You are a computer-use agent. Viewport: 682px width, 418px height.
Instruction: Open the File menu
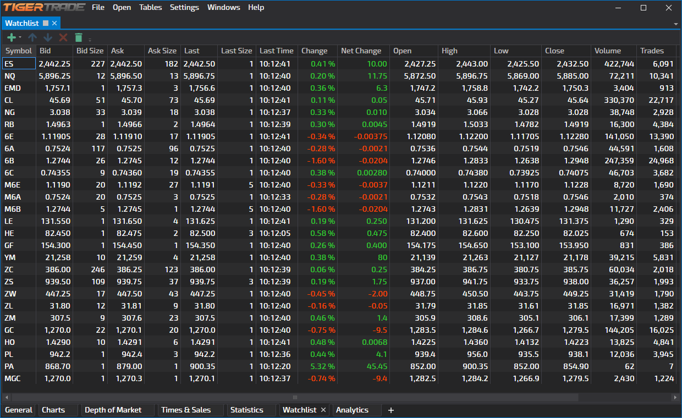click(x=98, y=7)
